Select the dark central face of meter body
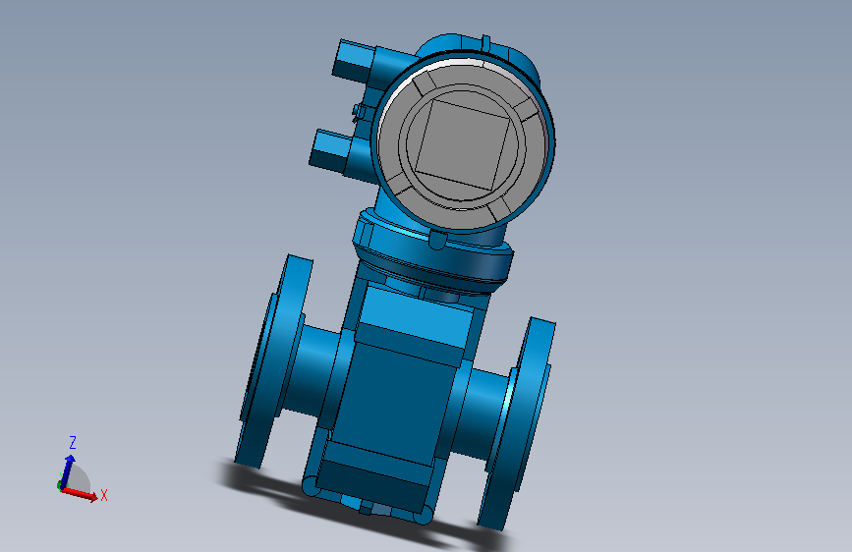This screenshot has width=852, height=552. [x=397, y=405]
